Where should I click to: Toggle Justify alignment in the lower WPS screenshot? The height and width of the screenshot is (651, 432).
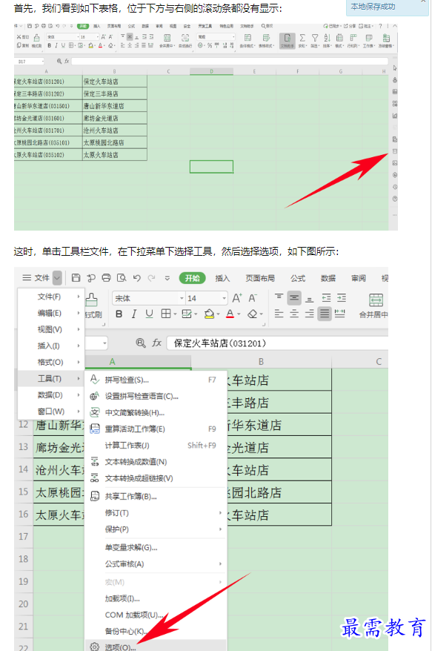coord(325,314)
